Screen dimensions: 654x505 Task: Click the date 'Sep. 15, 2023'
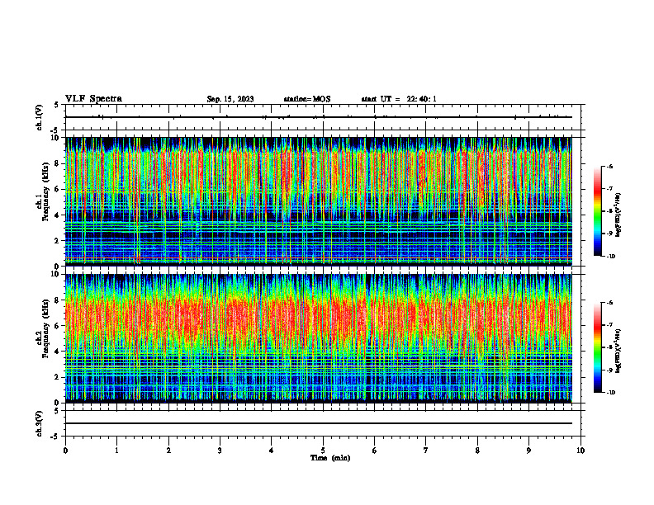(x=230, y=99)
